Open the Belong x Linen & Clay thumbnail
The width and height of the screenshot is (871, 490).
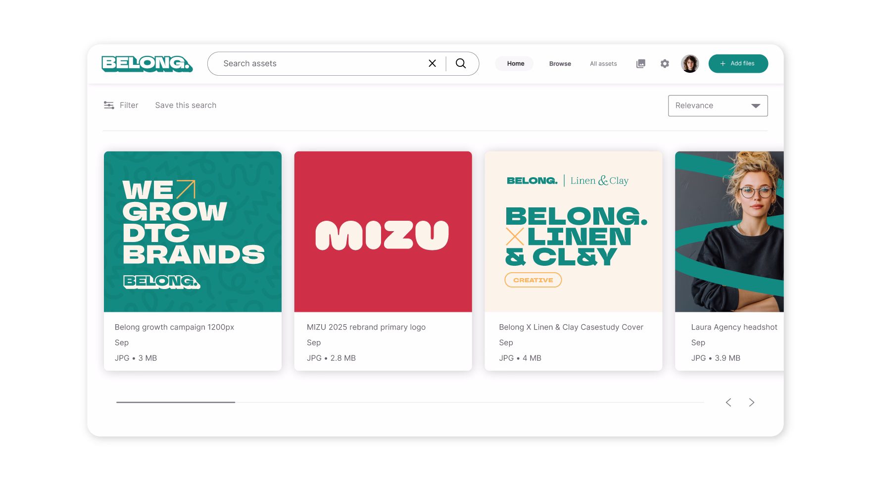(573, 232)
